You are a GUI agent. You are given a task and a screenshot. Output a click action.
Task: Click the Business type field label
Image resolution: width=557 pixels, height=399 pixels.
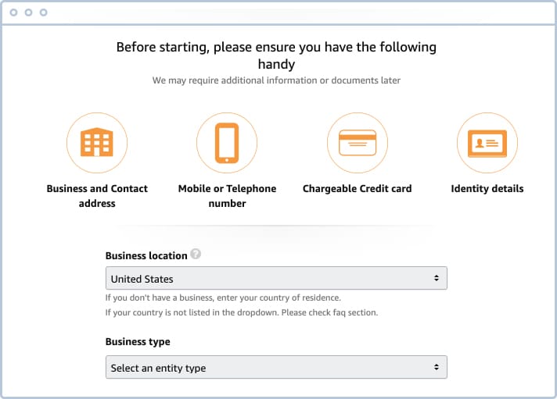pyautogui.click(x=138, y=342)
